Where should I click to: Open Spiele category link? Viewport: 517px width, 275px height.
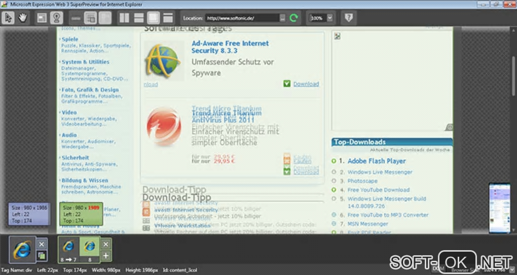pos(70,39)
